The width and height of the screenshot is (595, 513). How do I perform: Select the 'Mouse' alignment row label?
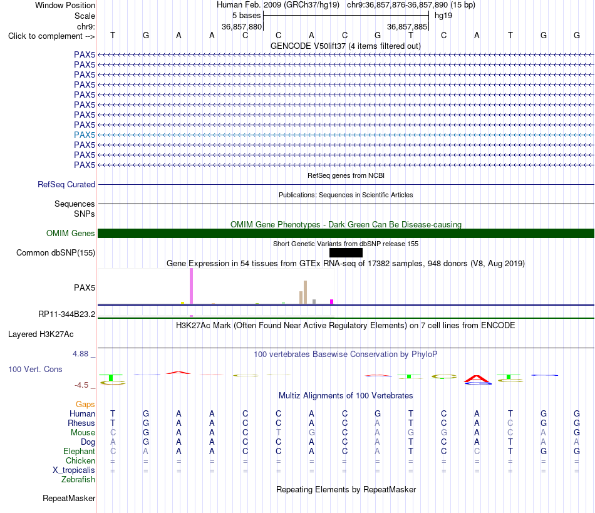pyautogui.click(x=83, y=433)
